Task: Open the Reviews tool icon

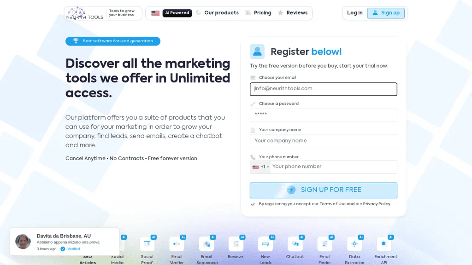Action: pyautogui.click(x=236, y=244)
